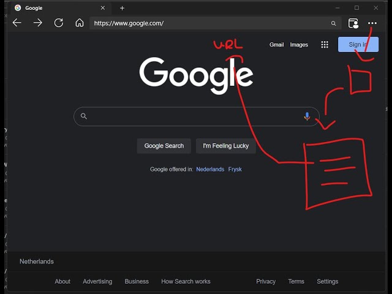Click the Netherlands footer text
This screenshot has height=294, width=392.
[37, 262]
